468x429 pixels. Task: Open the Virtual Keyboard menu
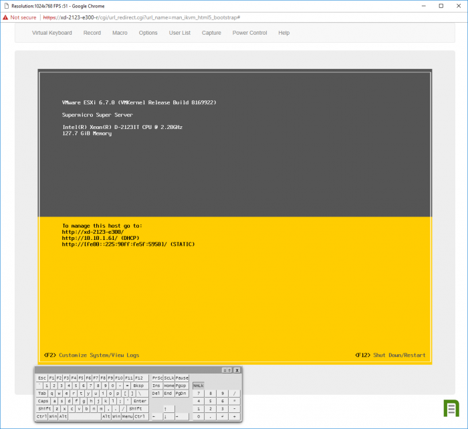pyautogui.click(x=52, y=33)
